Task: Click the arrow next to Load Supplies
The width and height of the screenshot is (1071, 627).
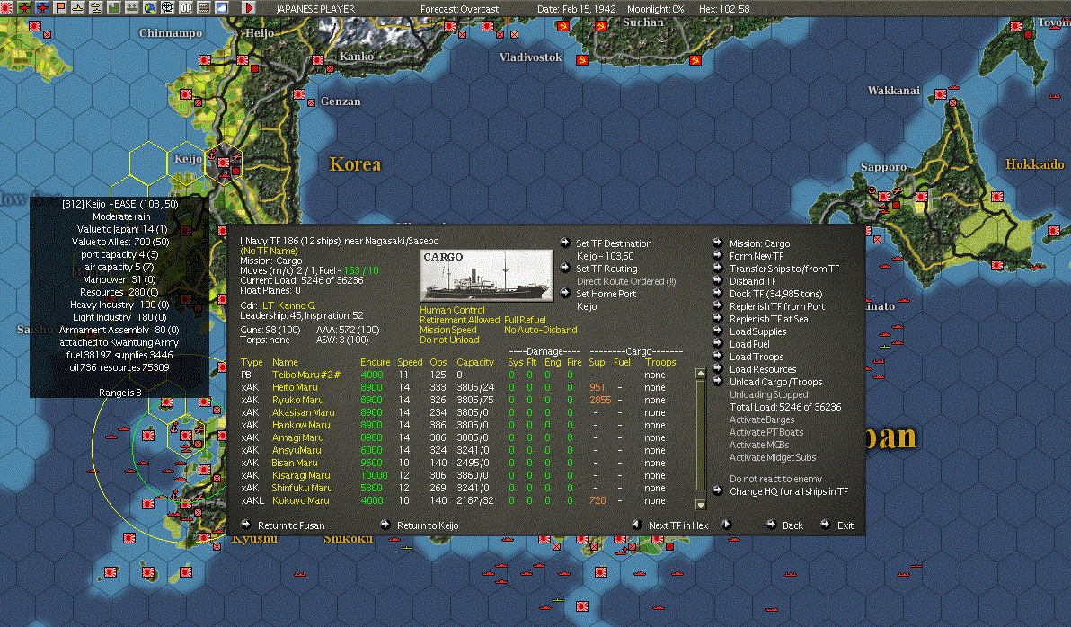Action: click(x=718, y=331)
